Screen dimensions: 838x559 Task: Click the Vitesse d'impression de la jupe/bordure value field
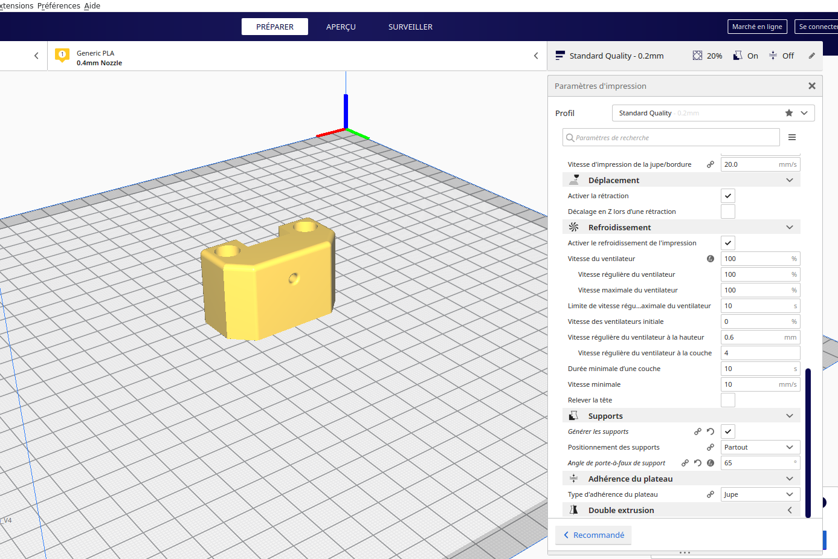coord(761,164)
